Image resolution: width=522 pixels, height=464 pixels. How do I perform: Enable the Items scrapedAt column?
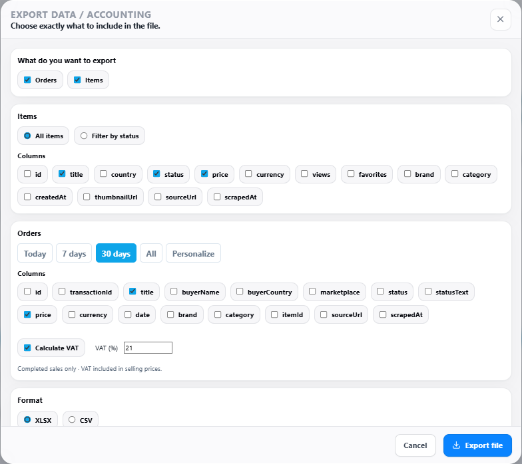coord(217,197)
